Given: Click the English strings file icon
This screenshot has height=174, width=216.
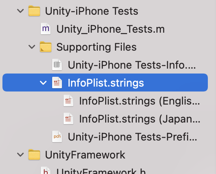Looking at the screenshot, I should 68,100.
